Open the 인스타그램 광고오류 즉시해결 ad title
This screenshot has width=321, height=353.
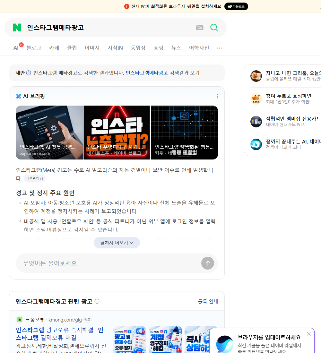coord(59,334)
